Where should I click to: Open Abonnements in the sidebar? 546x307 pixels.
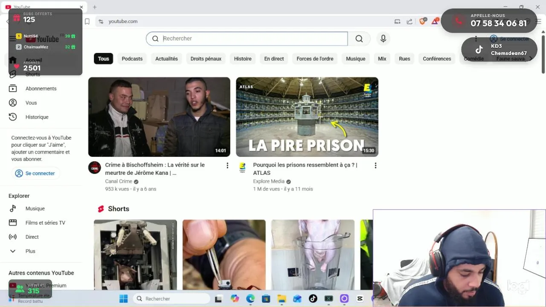click(x=41, y=89)
